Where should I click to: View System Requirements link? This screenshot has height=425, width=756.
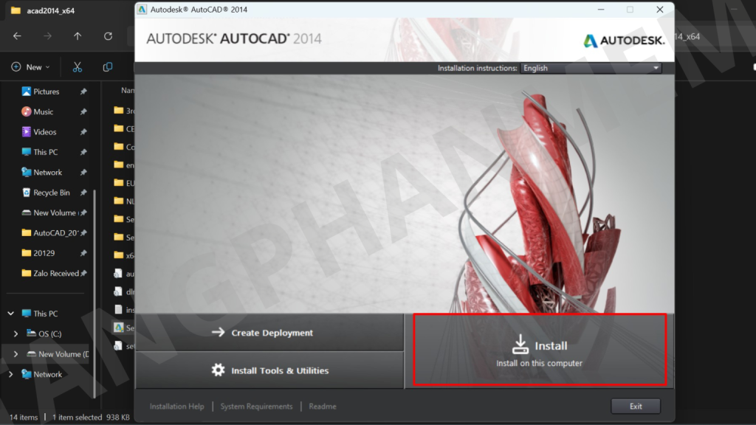(x=256, y=407)
